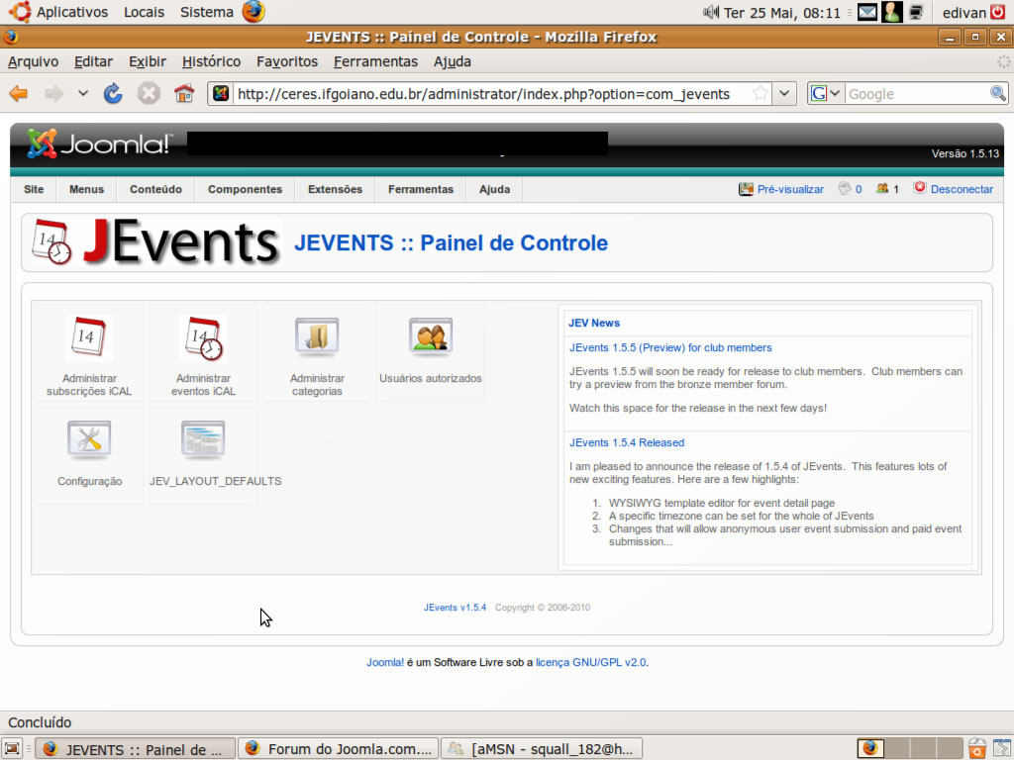The image size is (1014, 760).
Task: Open the mail envelope tray icon
Action: [867, 12]
